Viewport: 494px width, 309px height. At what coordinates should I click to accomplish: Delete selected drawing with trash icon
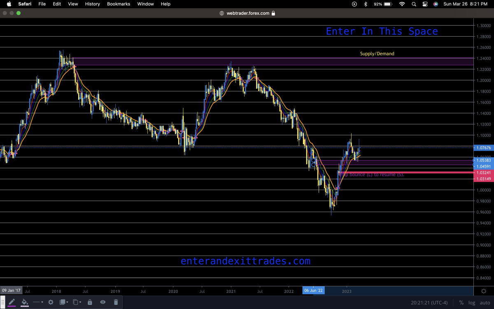pyautogui.click(x=116, y=302)
